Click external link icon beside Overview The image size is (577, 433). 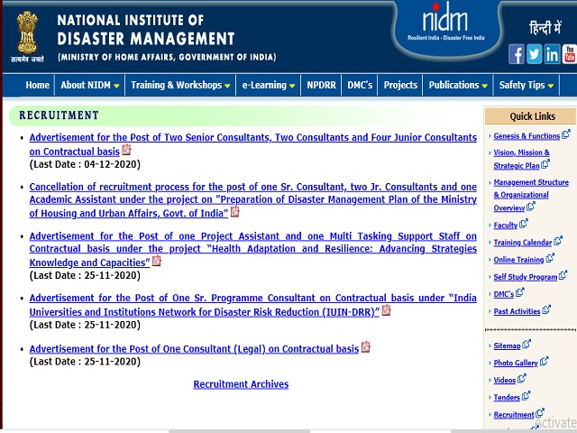click(x=531, y=207)
